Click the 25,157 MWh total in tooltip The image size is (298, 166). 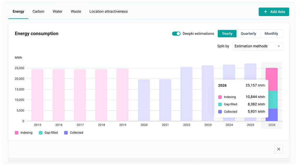255,85
